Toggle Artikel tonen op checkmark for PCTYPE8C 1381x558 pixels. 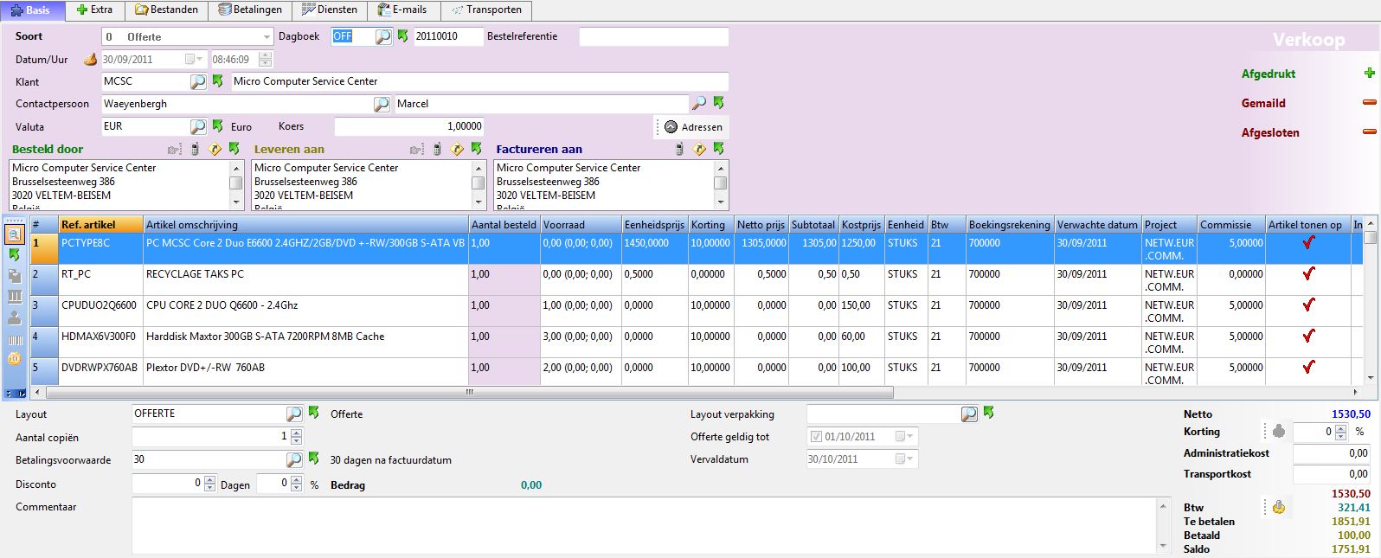pos(1308,243)
